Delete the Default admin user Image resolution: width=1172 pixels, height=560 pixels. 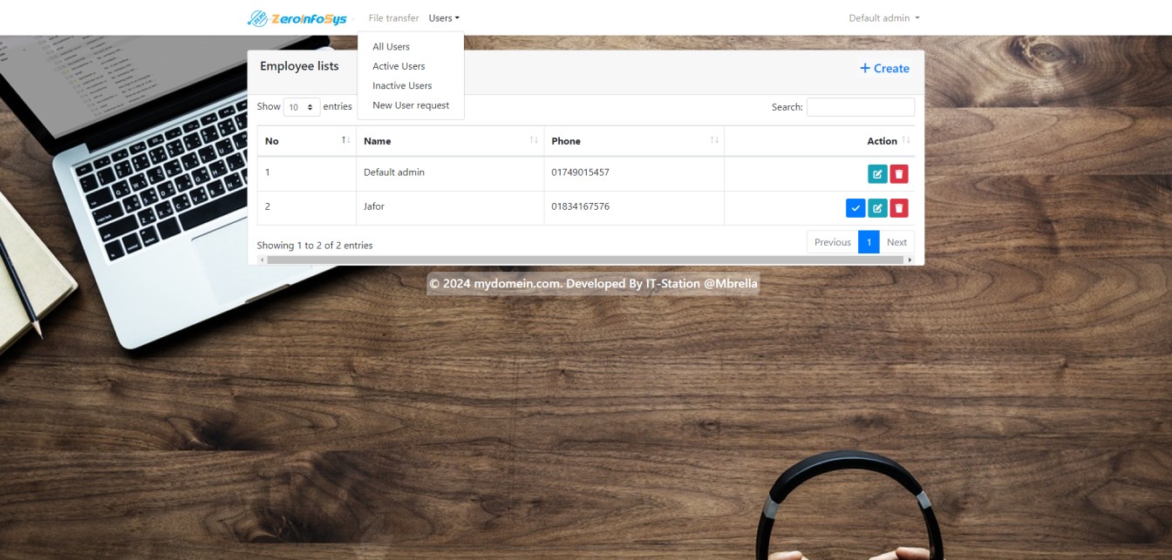click(x=899, y=174)
